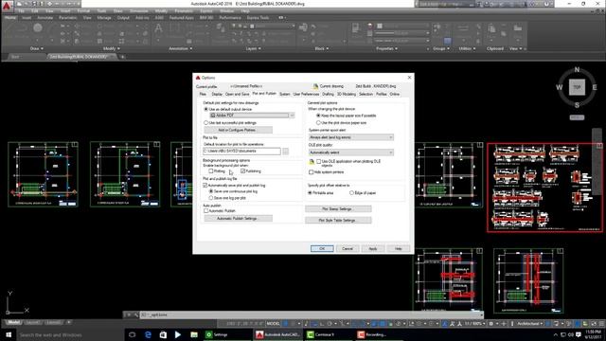Open the AutoCAD application menu logo
Image resolution: width=606 pixels, height=341 pixels.
(7, 6)
